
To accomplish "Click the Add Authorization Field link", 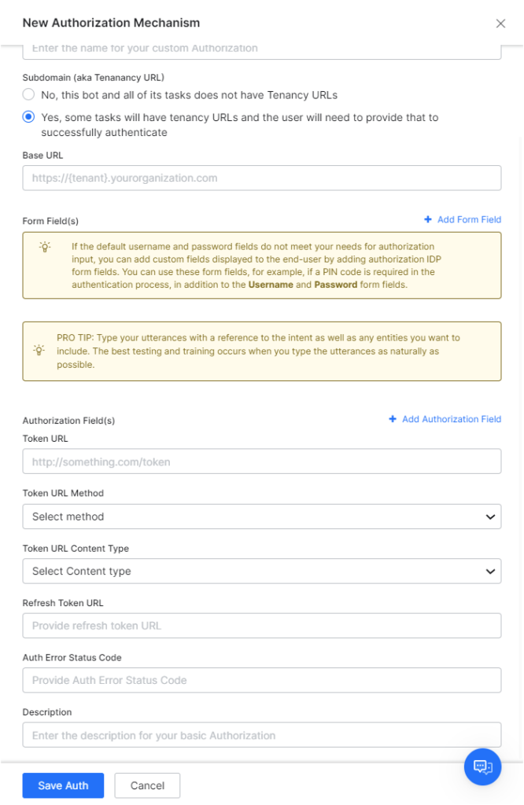I will (x=451, y=420).
